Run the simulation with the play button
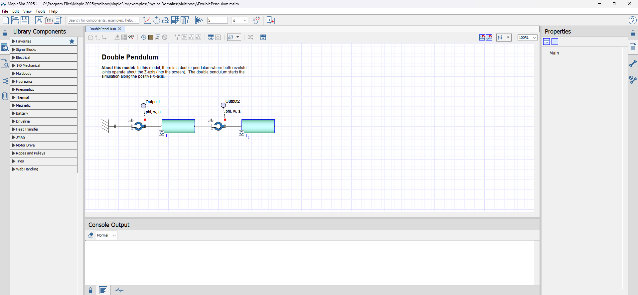The image size is (638, 295). coord(199,20)
